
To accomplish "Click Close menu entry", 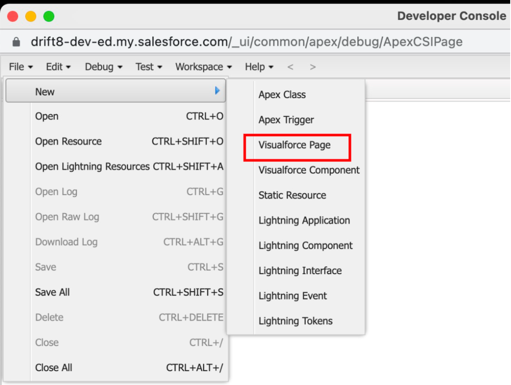I will [129, 343].
